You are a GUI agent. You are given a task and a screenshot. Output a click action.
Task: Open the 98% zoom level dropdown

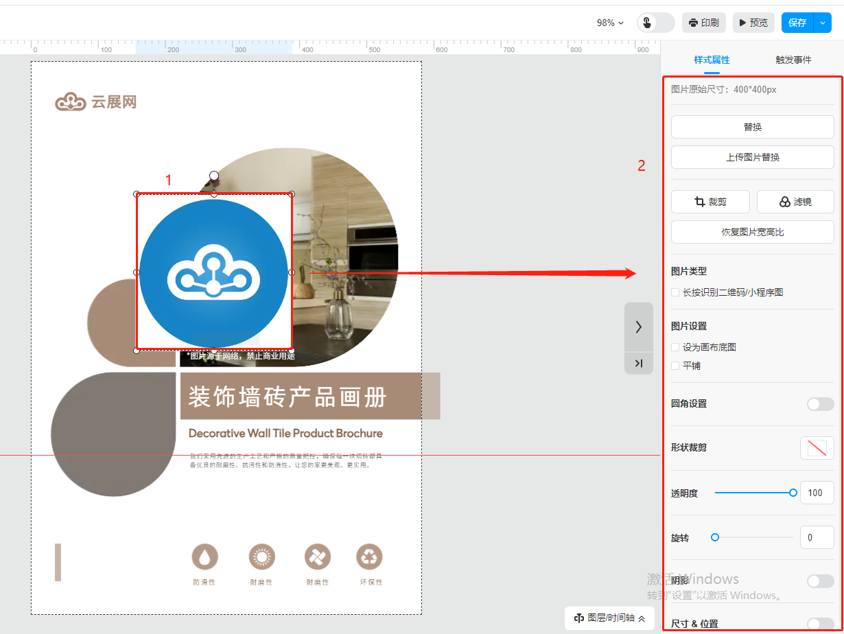(x=610, y=23)
